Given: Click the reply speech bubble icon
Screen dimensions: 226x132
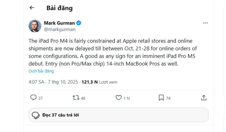Looking at the screenshot, I should point(33,98).
